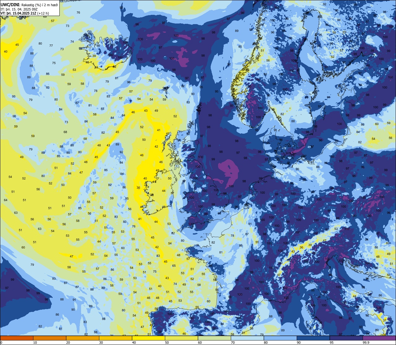Click the legend label '10'
This screenshot has height=345, width=396.
35,343
